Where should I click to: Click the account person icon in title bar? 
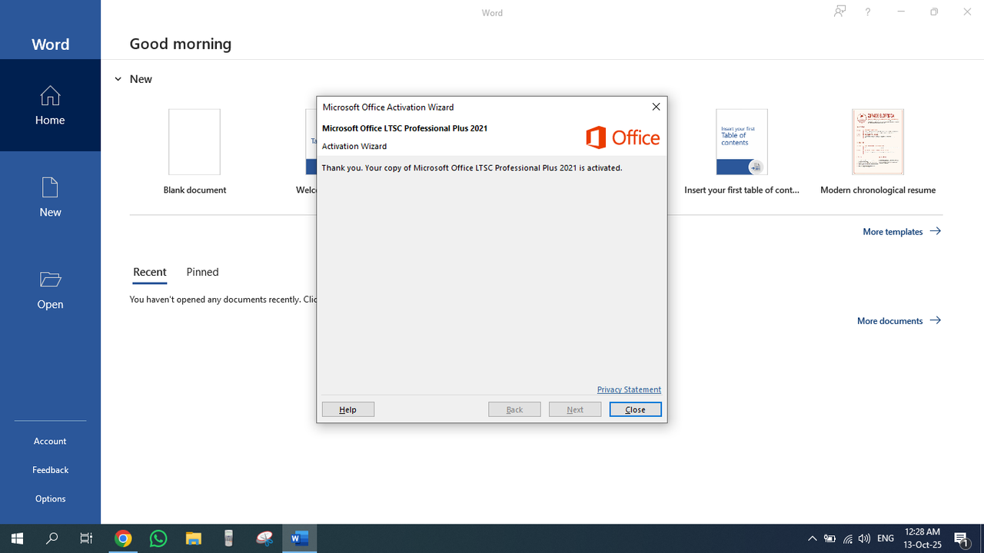839,12
